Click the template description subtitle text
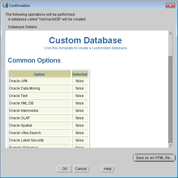The width and height of the screenshot is (178, 178). [86, 48]
